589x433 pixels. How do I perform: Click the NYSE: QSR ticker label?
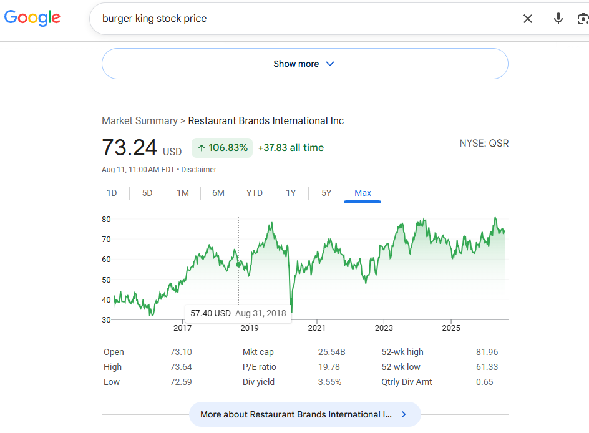pyautogui.click(x=484, y=143)
